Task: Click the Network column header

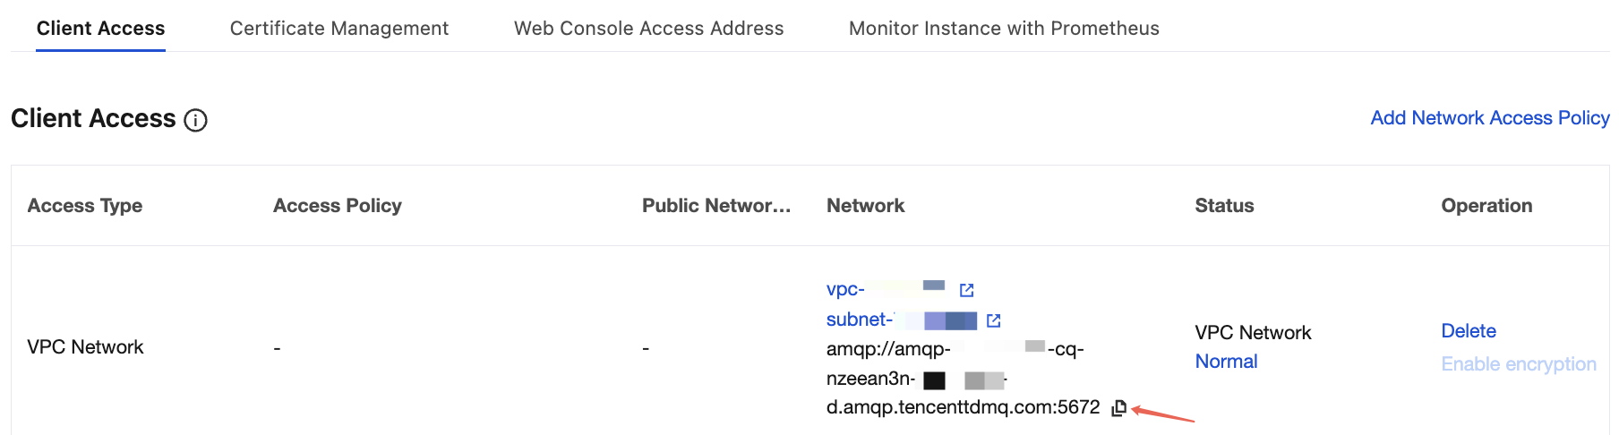Action: click(865, 206)
